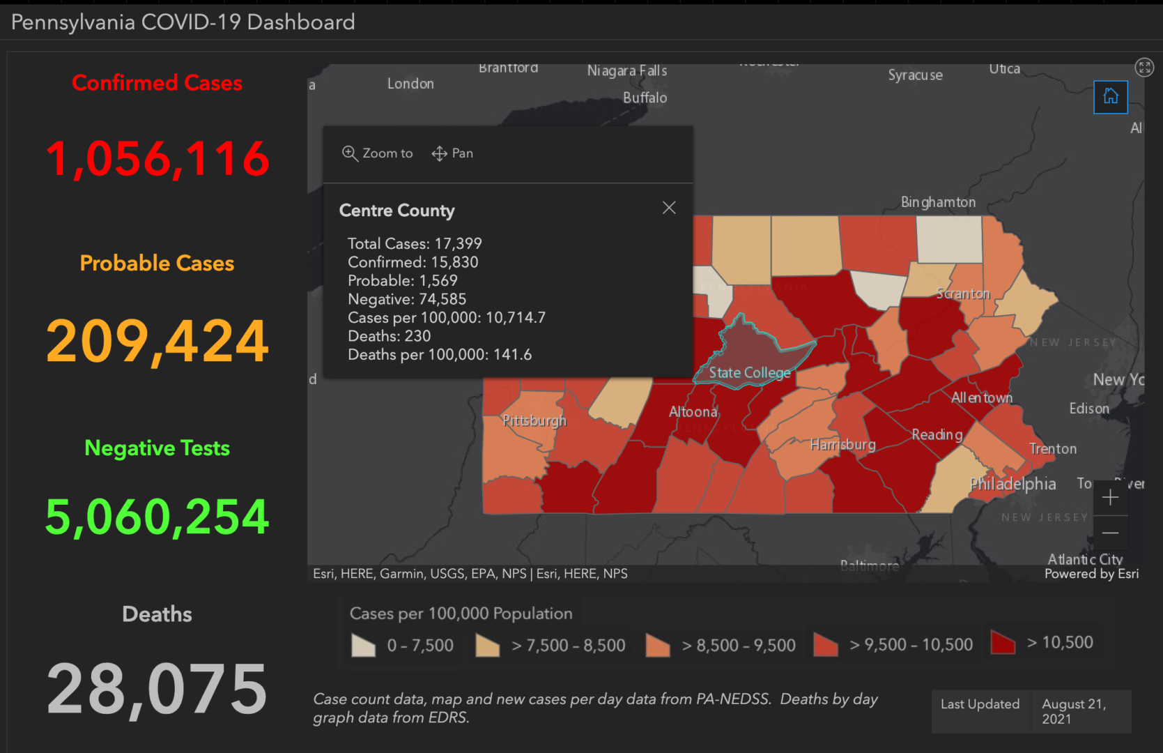Screen dimensions: 1163x753
Task: Click the Altoona label on the map
Action: [x=693, y=412]
